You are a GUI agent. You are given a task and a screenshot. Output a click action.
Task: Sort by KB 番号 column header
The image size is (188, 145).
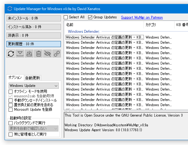tap(181, 25)
